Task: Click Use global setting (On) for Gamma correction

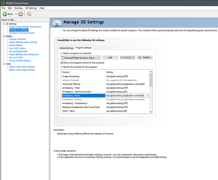Action: coord(117,92)
